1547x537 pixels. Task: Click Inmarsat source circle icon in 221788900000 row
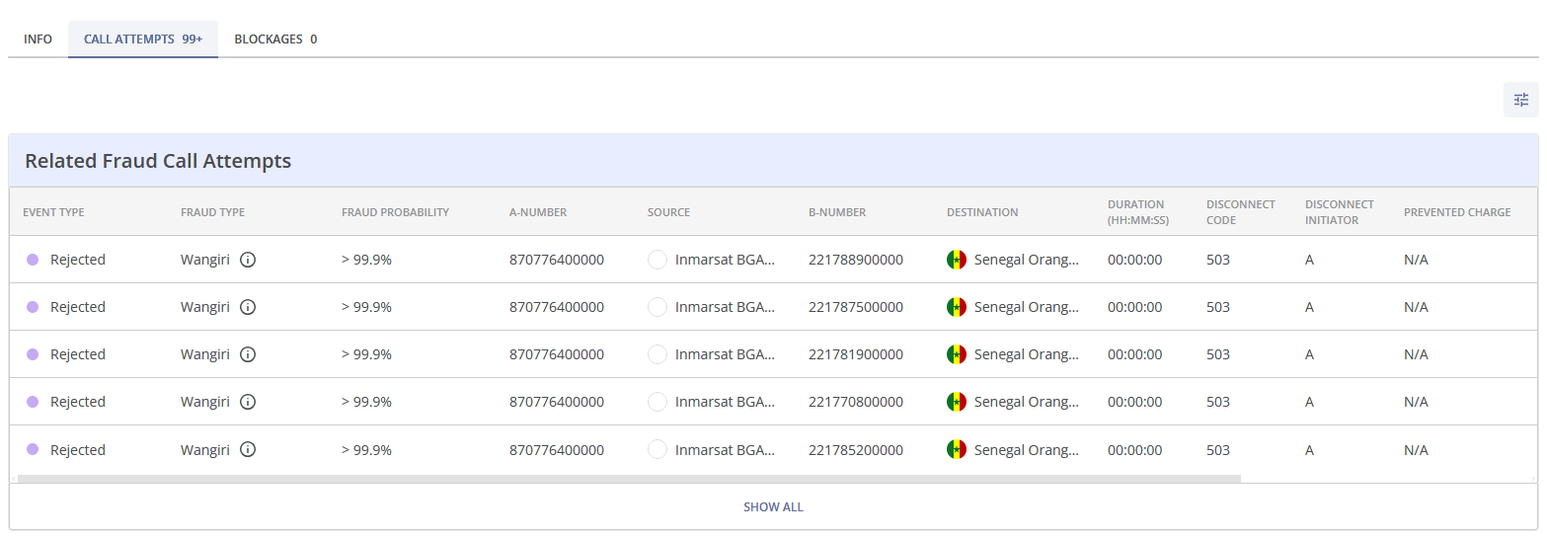click(657, 260)
